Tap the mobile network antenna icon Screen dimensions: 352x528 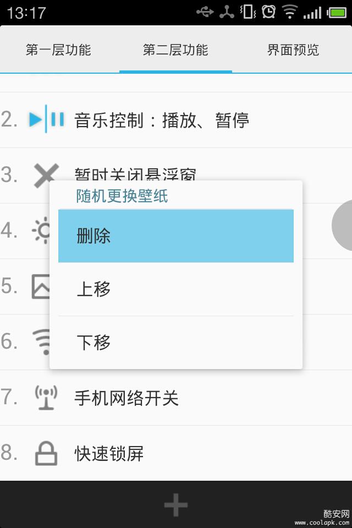pos(46,398)
